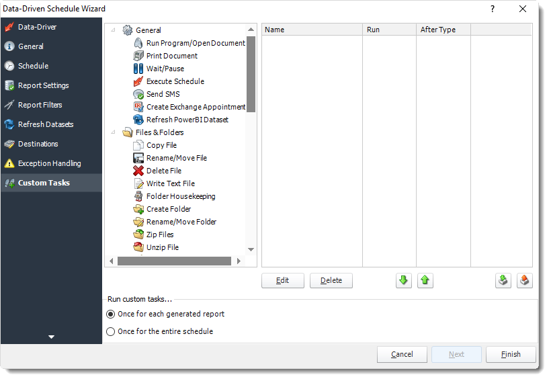Viewport: 549px width, 379px height.
Task: Click the task tree horizontal scrollbar thumb
Action: (174, 261)
